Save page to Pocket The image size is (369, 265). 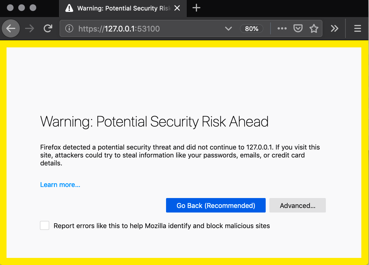click(298, 28)
